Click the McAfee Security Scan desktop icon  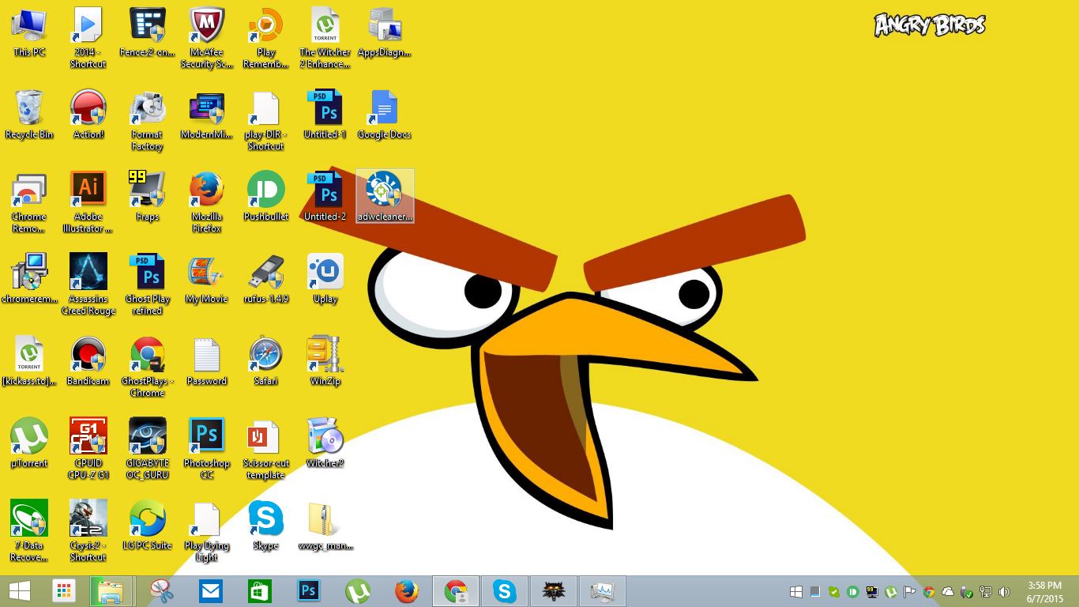207,28
